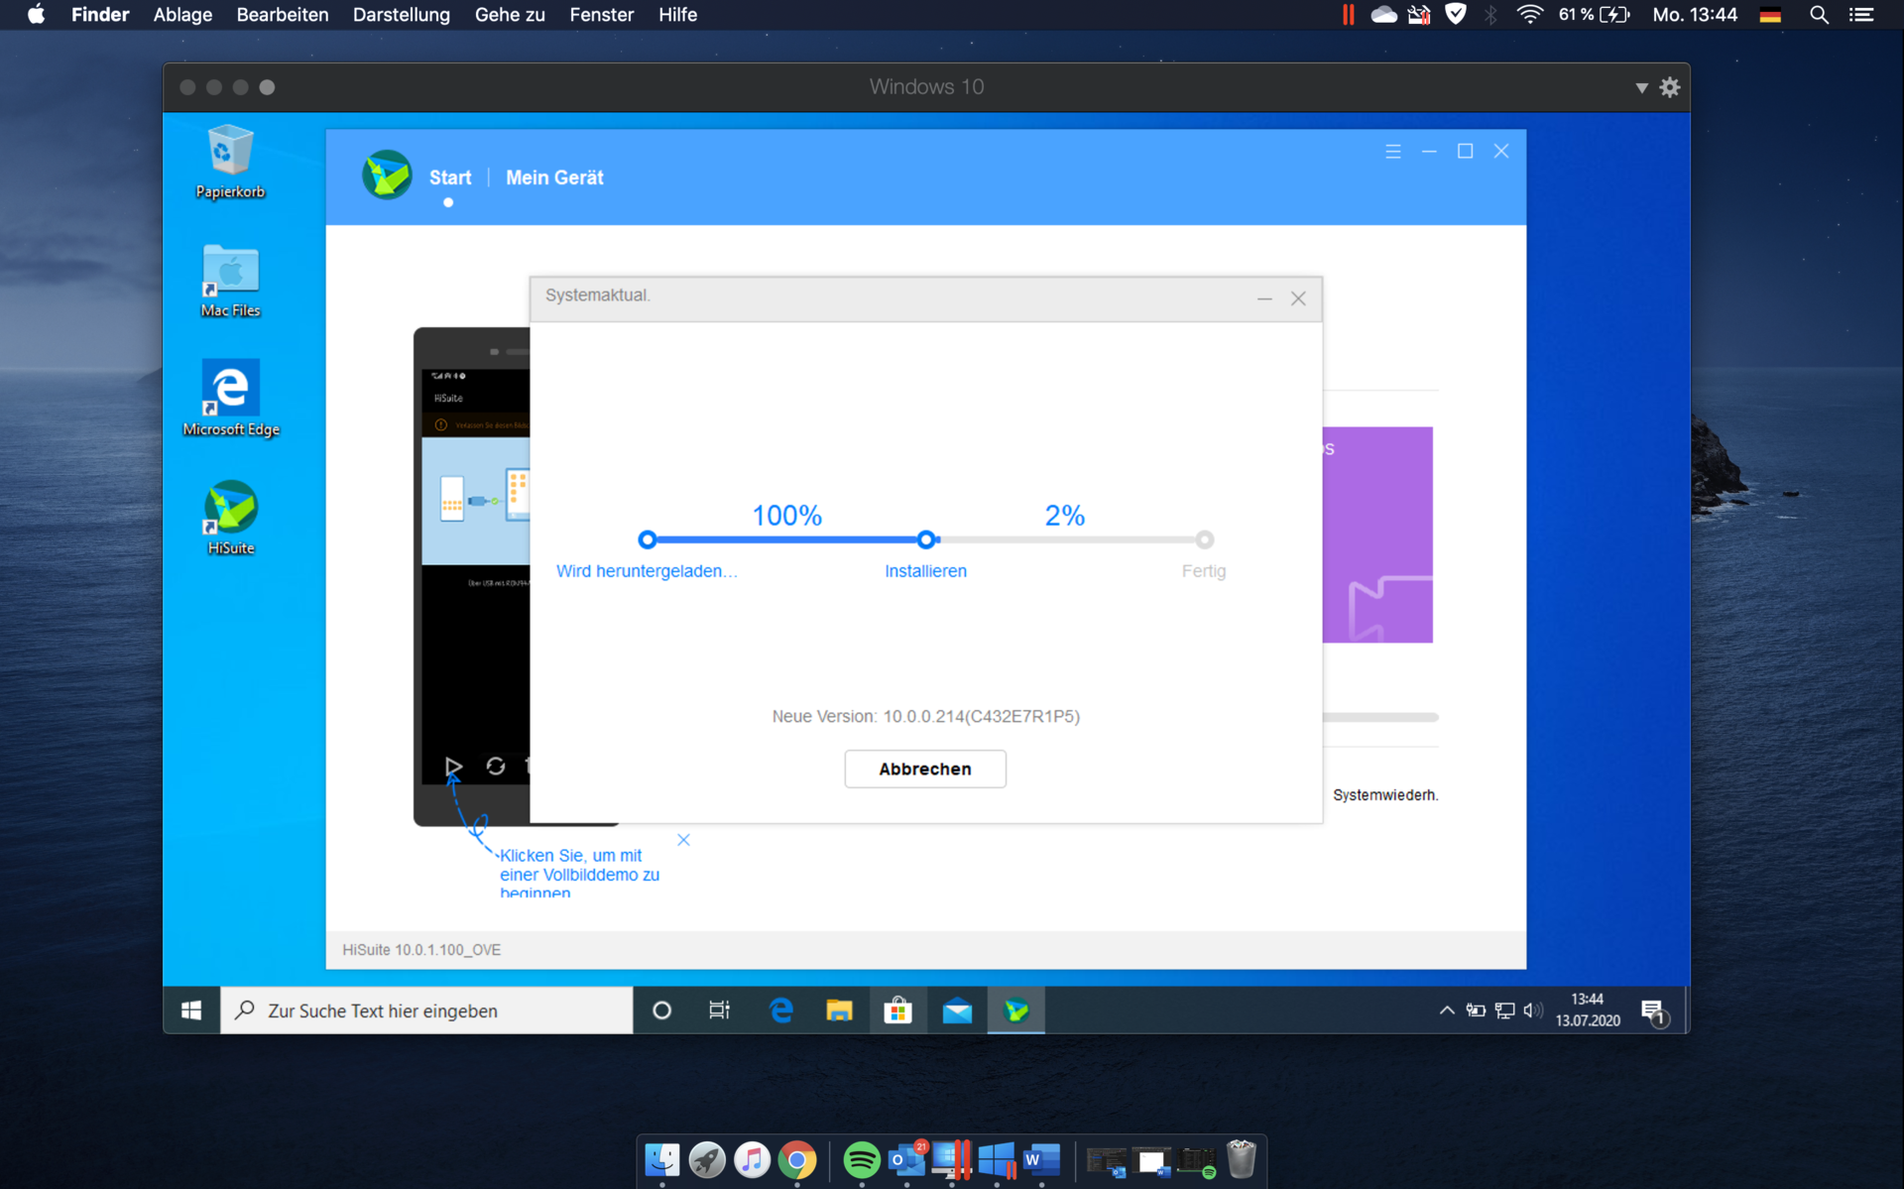Click the 2% install percentage
Screen dimensions: 1904x1189
coord(1064,516)
